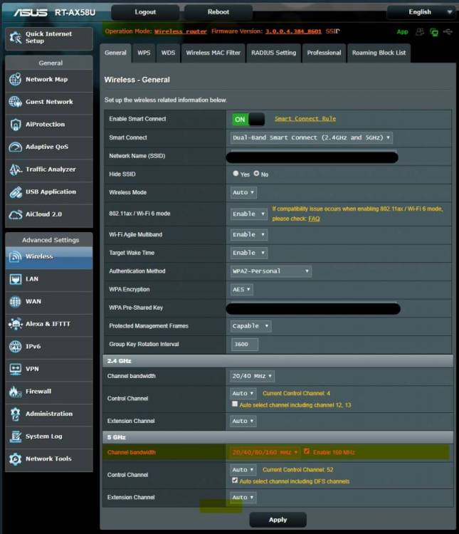Click the WAN globe icon

tap(16, 301)
